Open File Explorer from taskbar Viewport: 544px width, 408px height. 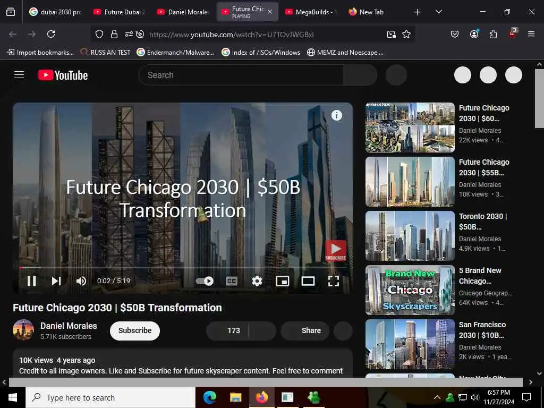(235, 397)
